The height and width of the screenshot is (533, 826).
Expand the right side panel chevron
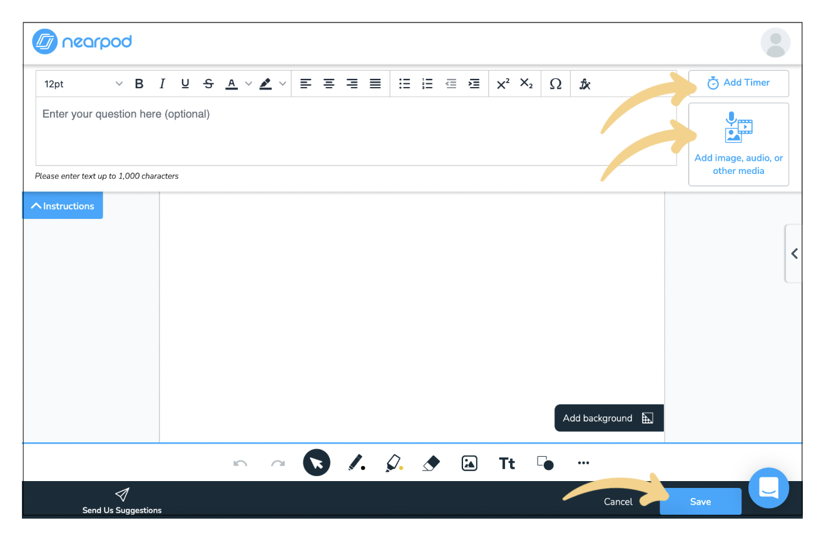click(x=794, y=253)
